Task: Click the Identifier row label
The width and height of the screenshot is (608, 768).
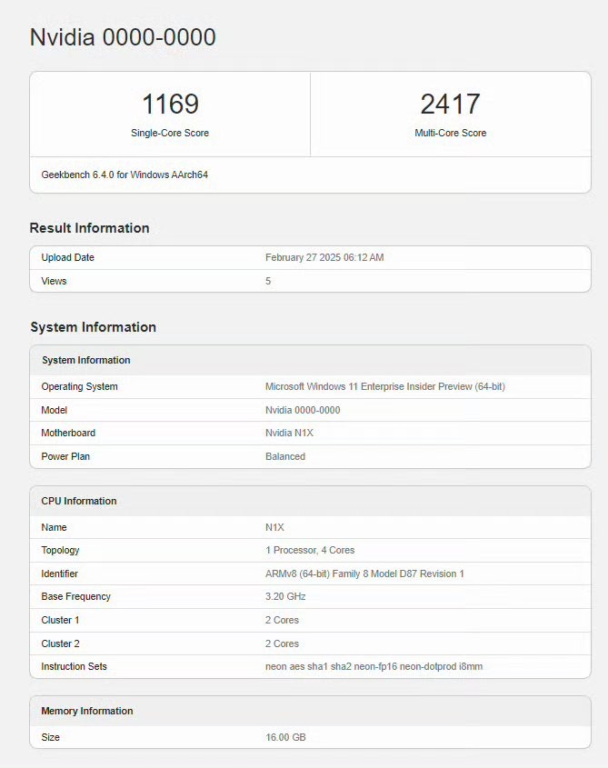Action: point(59,574)
